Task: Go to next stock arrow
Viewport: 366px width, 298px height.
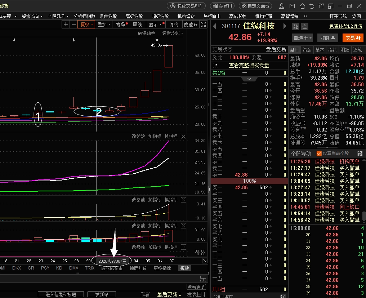Action: pyautogui.click(x=285, y=26)
